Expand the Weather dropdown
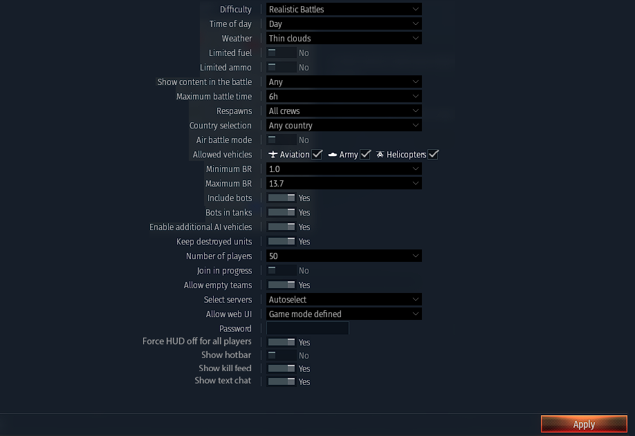 [x=344, y=39]
